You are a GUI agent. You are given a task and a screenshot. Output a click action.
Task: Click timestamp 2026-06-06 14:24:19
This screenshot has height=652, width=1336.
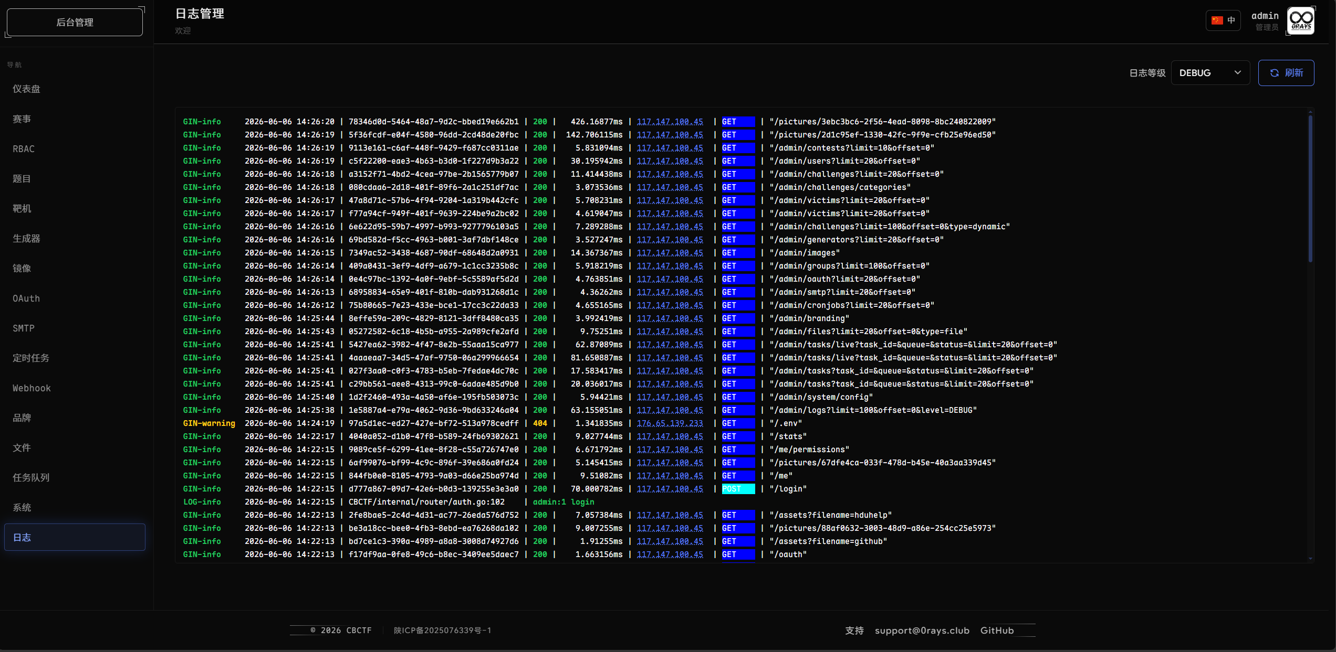(x=289, y=423)
